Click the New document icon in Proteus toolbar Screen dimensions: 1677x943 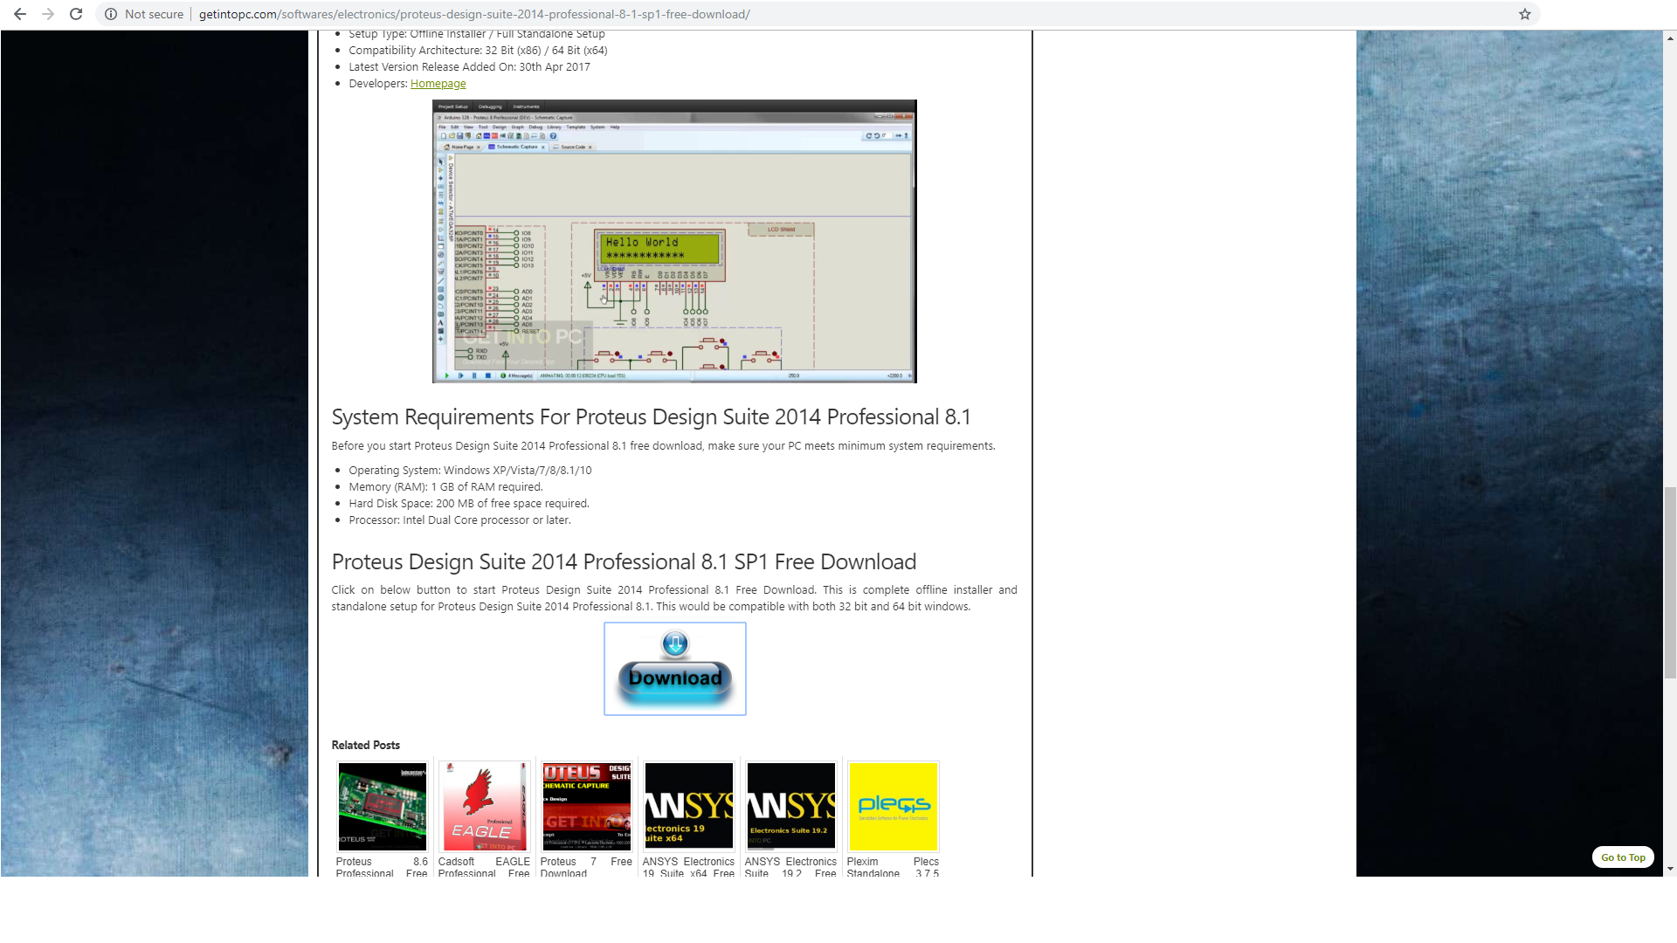443,136
